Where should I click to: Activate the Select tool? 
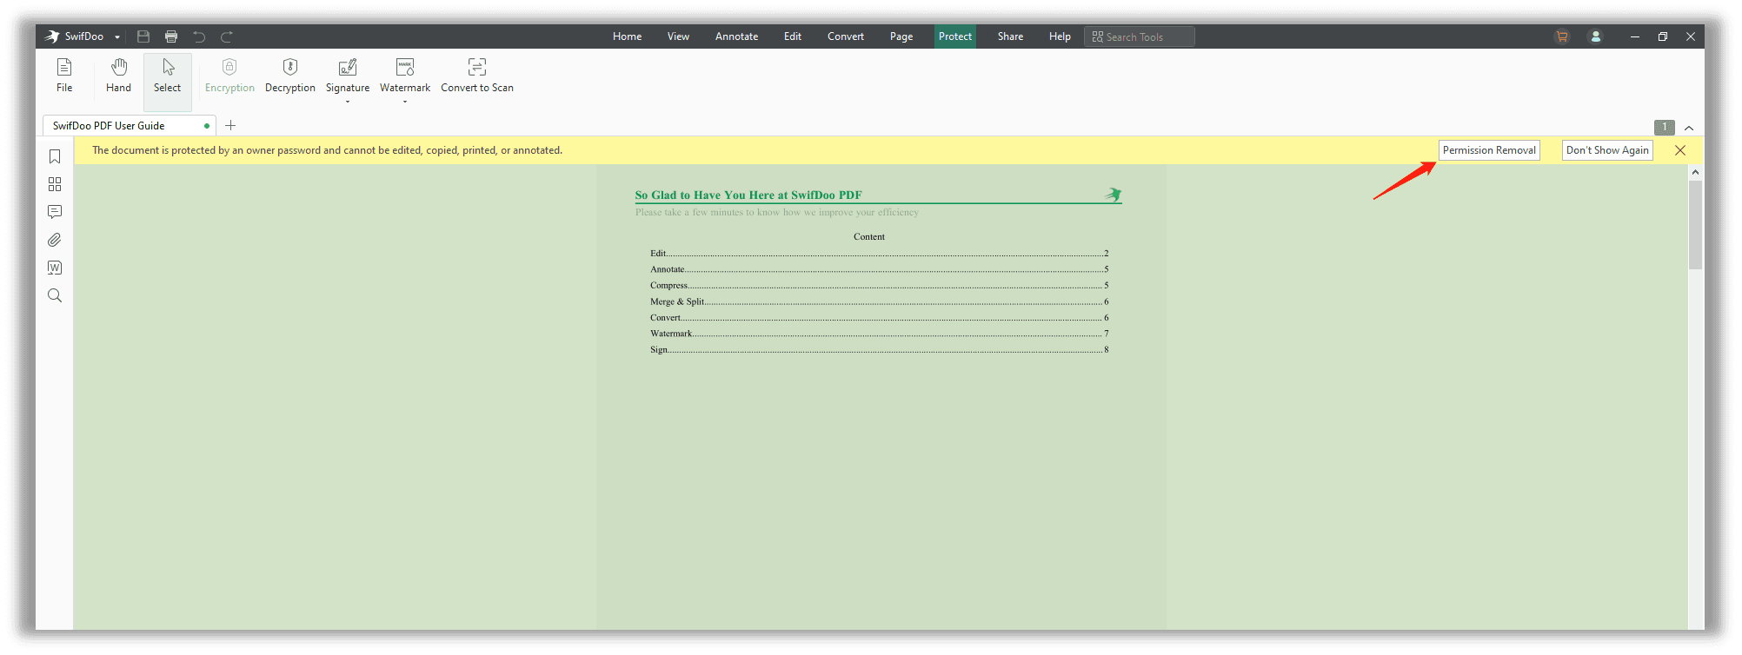click(168, 82)
